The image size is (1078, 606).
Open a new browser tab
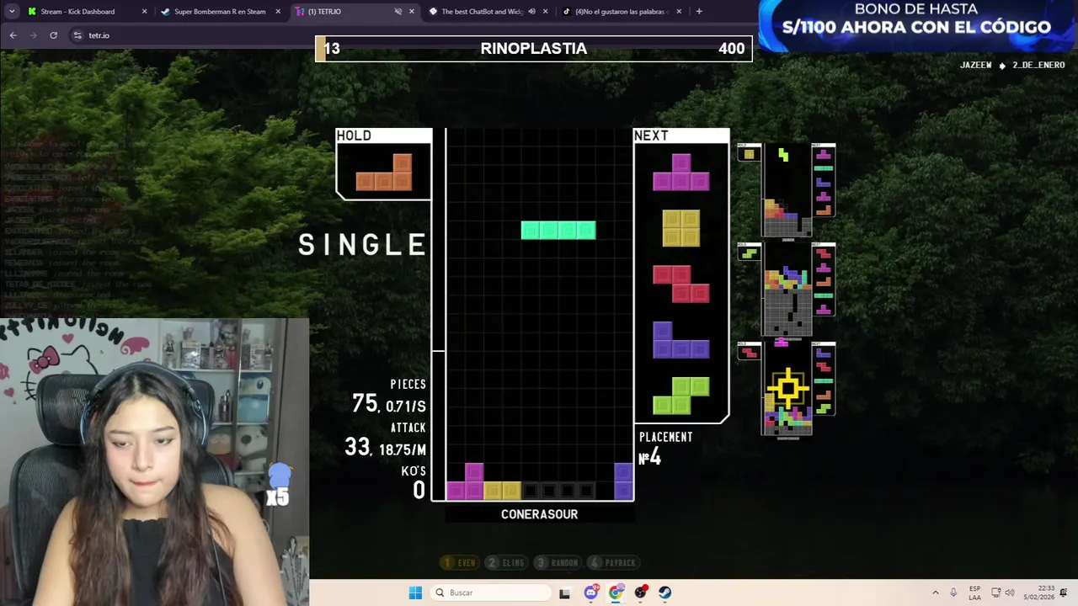point(699,12)
